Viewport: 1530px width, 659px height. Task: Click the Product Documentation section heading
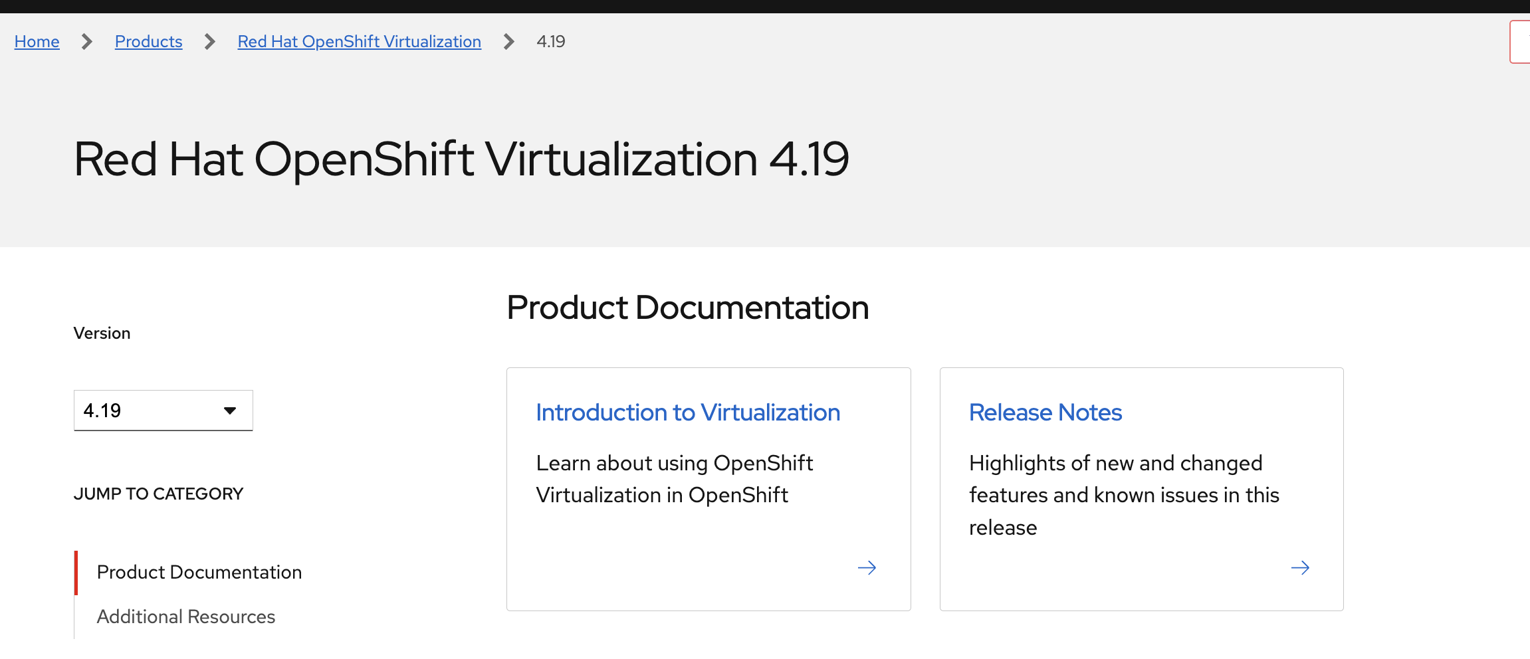coord(687,308)
